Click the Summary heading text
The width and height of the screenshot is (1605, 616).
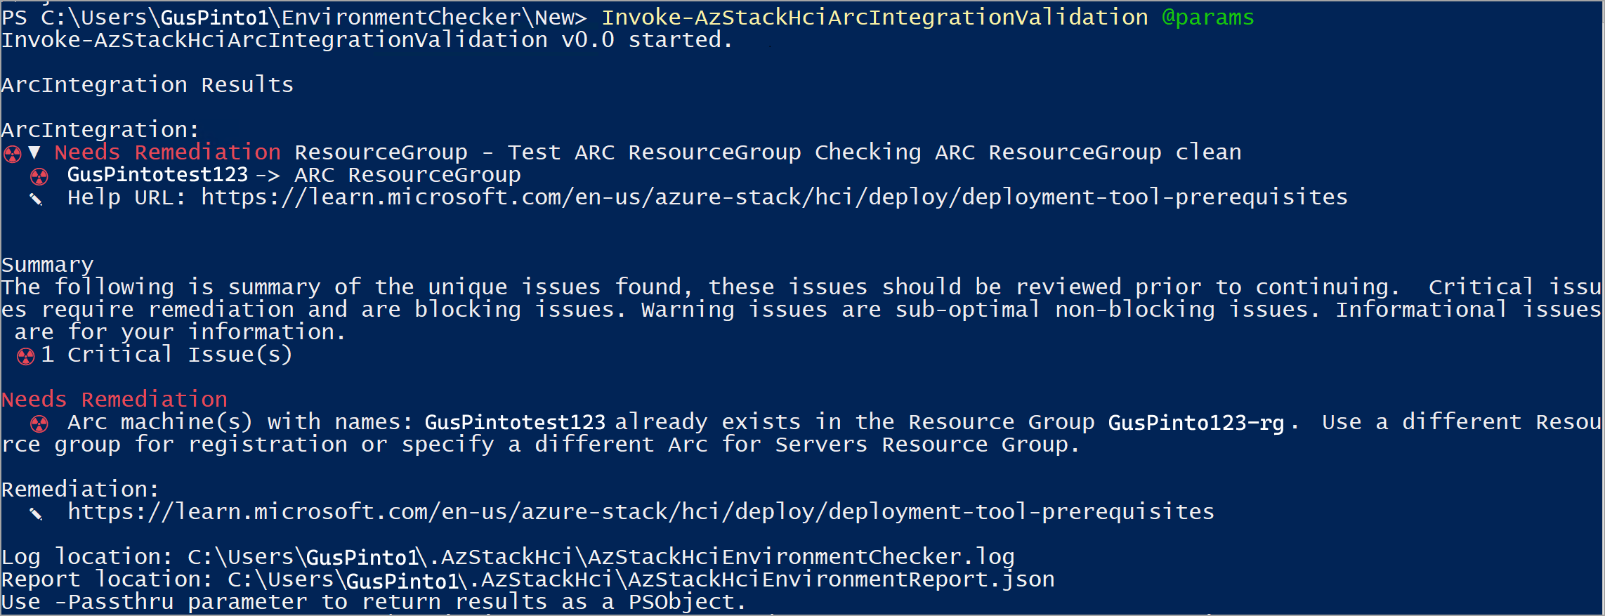47,265
